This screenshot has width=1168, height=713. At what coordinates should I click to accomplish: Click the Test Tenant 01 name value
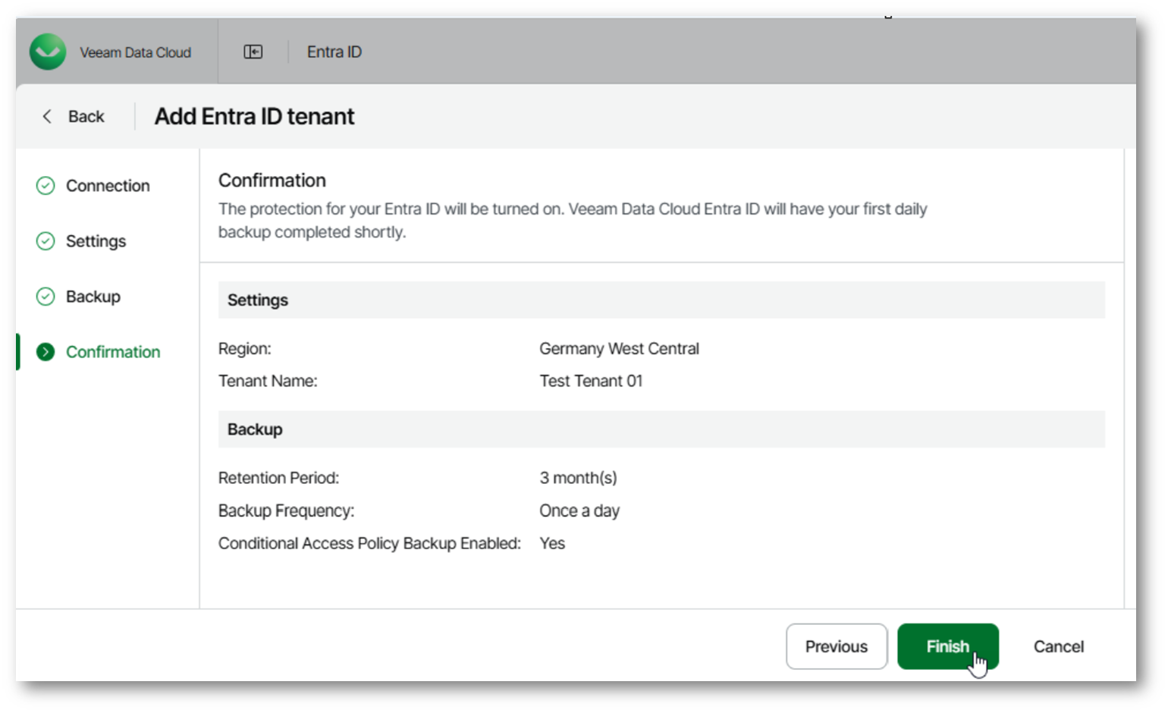(x=591, y=381)
